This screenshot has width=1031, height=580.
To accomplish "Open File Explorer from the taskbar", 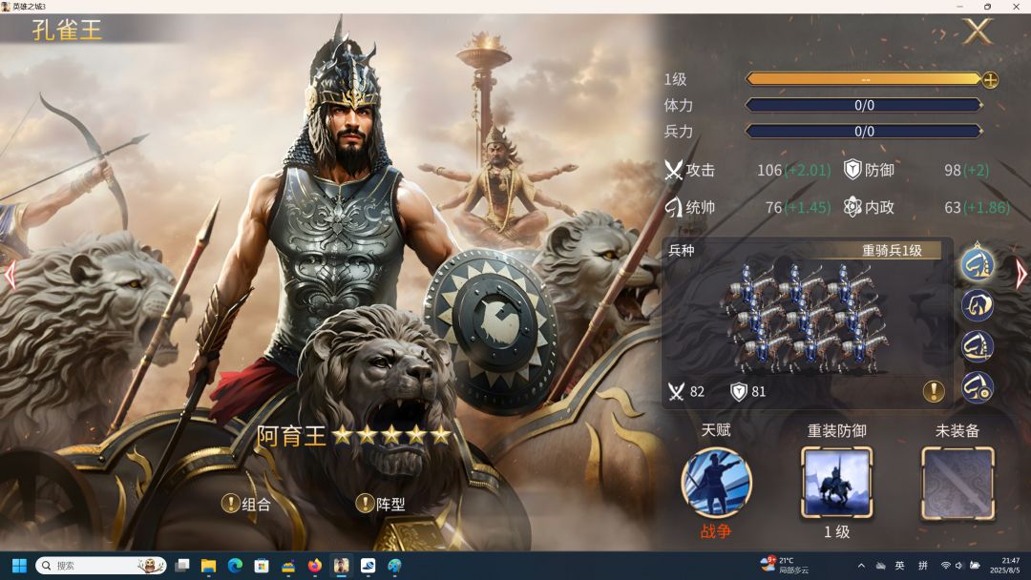I will click(208, 566).
